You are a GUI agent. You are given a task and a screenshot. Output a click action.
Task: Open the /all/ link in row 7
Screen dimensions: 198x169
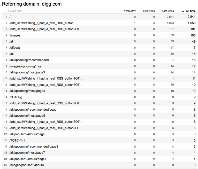pos(12,54)
